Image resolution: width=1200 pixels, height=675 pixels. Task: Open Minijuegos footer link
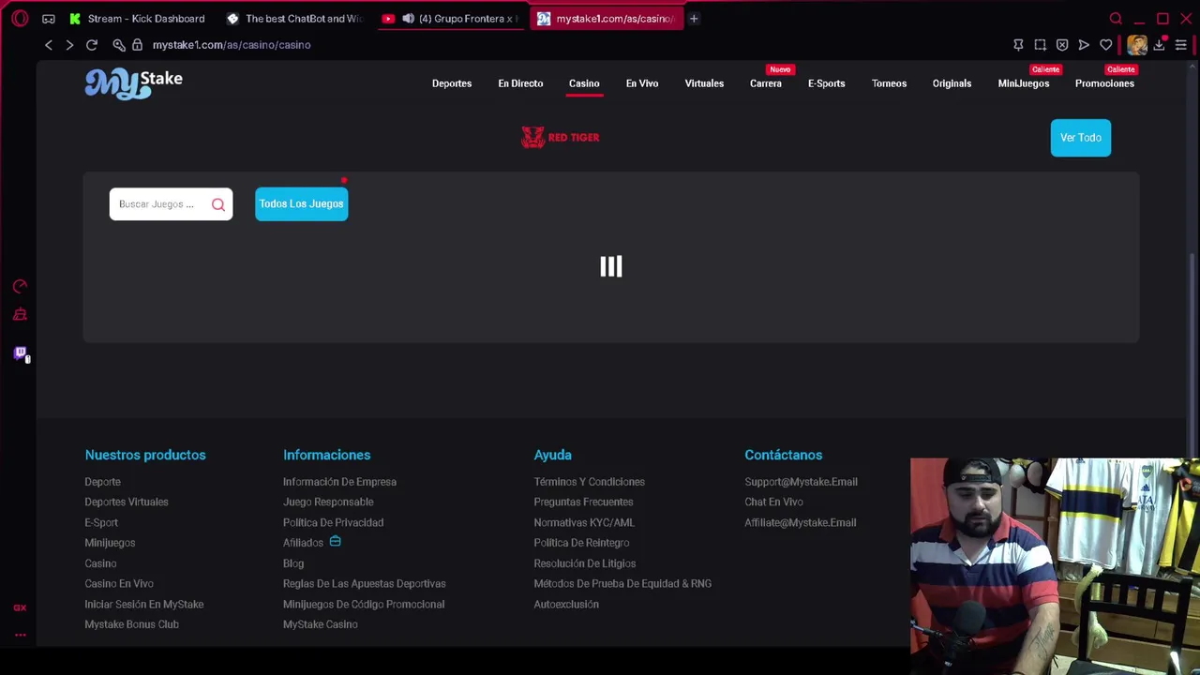coord(110,543)
